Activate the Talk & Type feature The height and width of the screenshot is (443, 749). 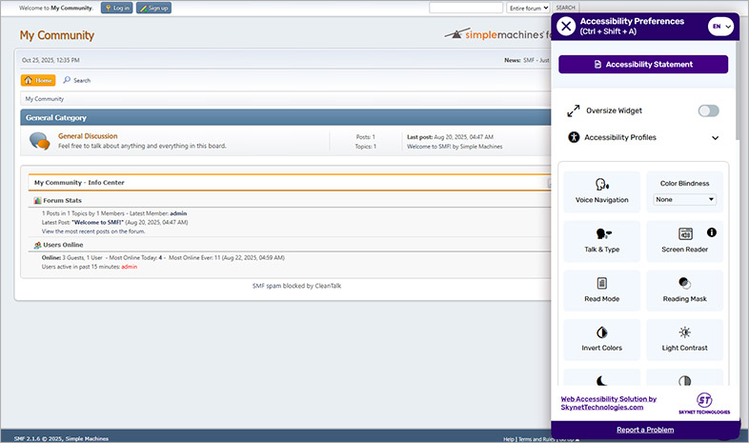(602, 241)
